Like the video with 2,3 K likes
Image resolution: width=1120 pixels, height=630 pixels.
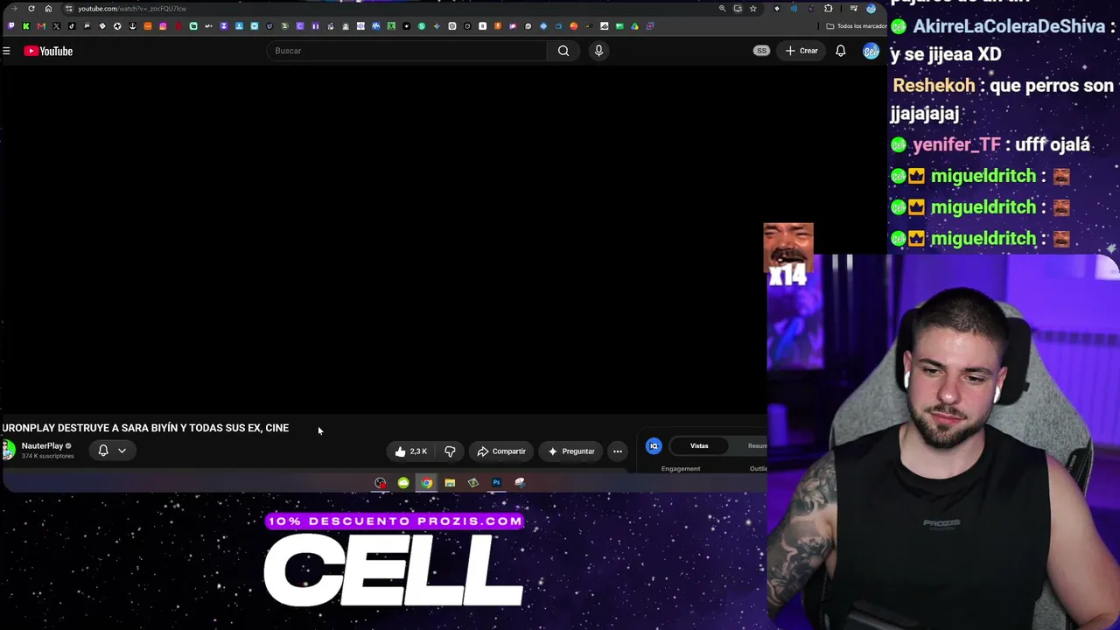coord(411,451)
